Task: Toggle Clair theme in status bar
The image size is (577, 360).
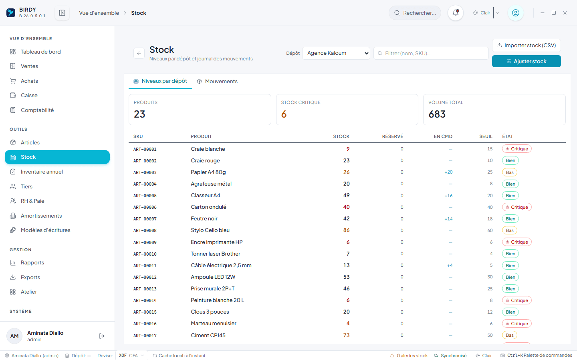Action: coord(484,356)
